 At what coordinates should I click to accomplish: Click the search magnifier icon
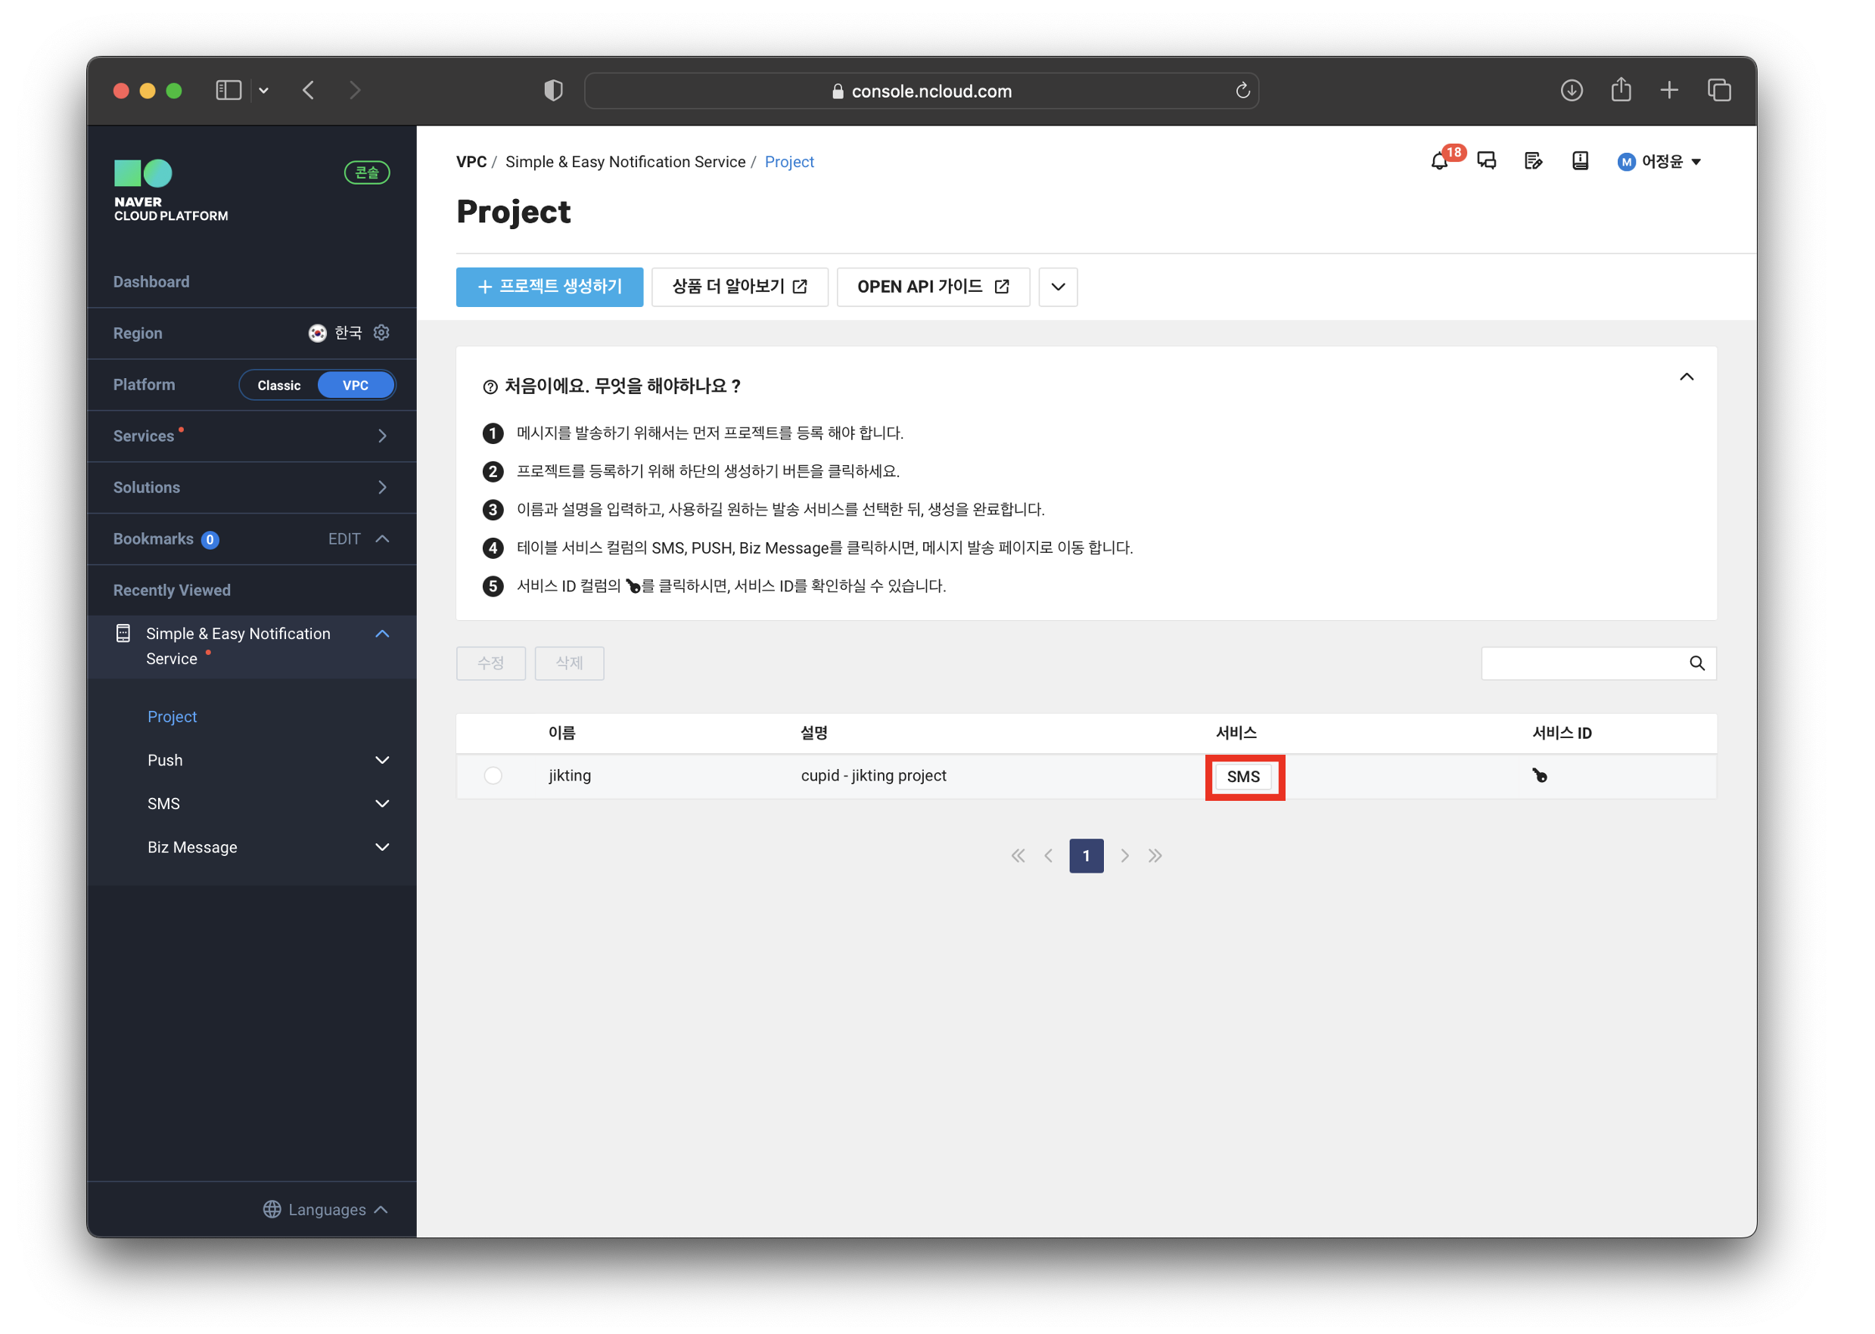1696,664
